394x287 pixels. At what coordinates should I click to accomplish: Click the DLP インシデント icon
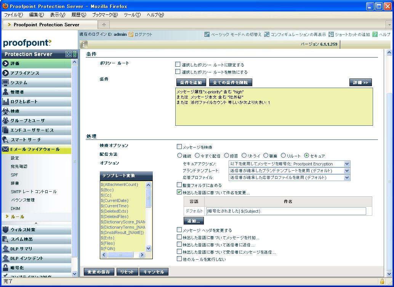(5, 258)
